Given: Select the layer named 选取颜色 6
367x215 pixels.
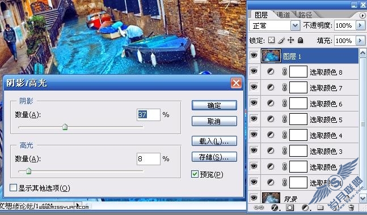Looking at the screenshot, I should point(326,104).
